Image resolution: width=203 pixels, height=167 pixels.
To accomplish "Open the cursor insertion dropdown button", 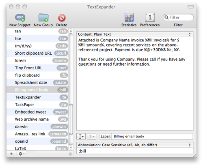I will point(81,136).
